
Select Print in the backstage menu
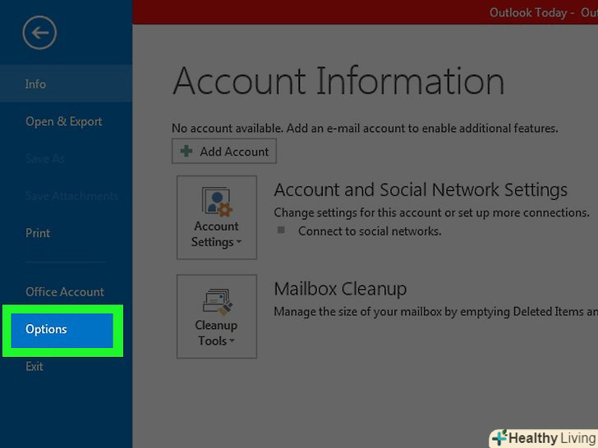point(38,233)
